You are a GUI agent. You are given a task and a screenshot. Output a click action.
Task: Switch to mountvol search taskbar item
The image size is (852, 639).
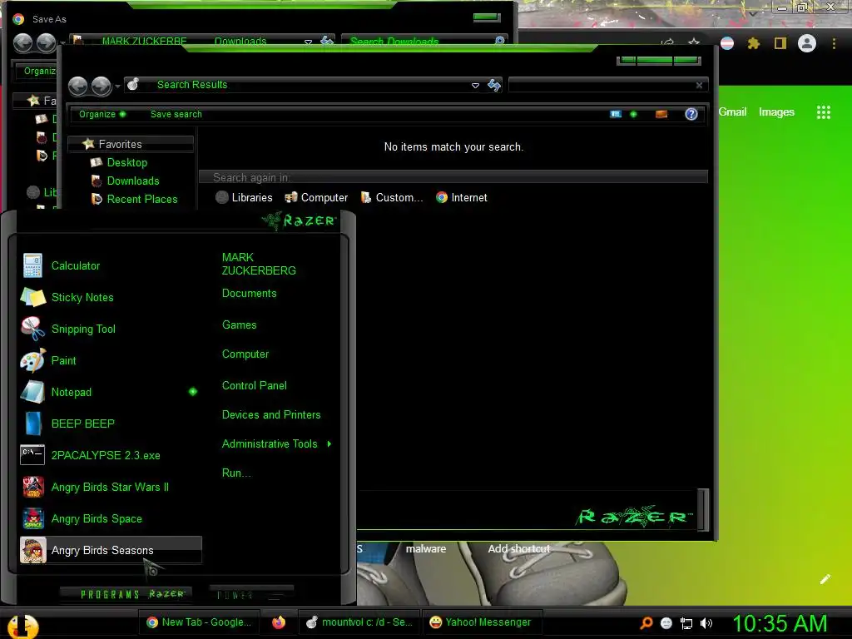(359, 622)
